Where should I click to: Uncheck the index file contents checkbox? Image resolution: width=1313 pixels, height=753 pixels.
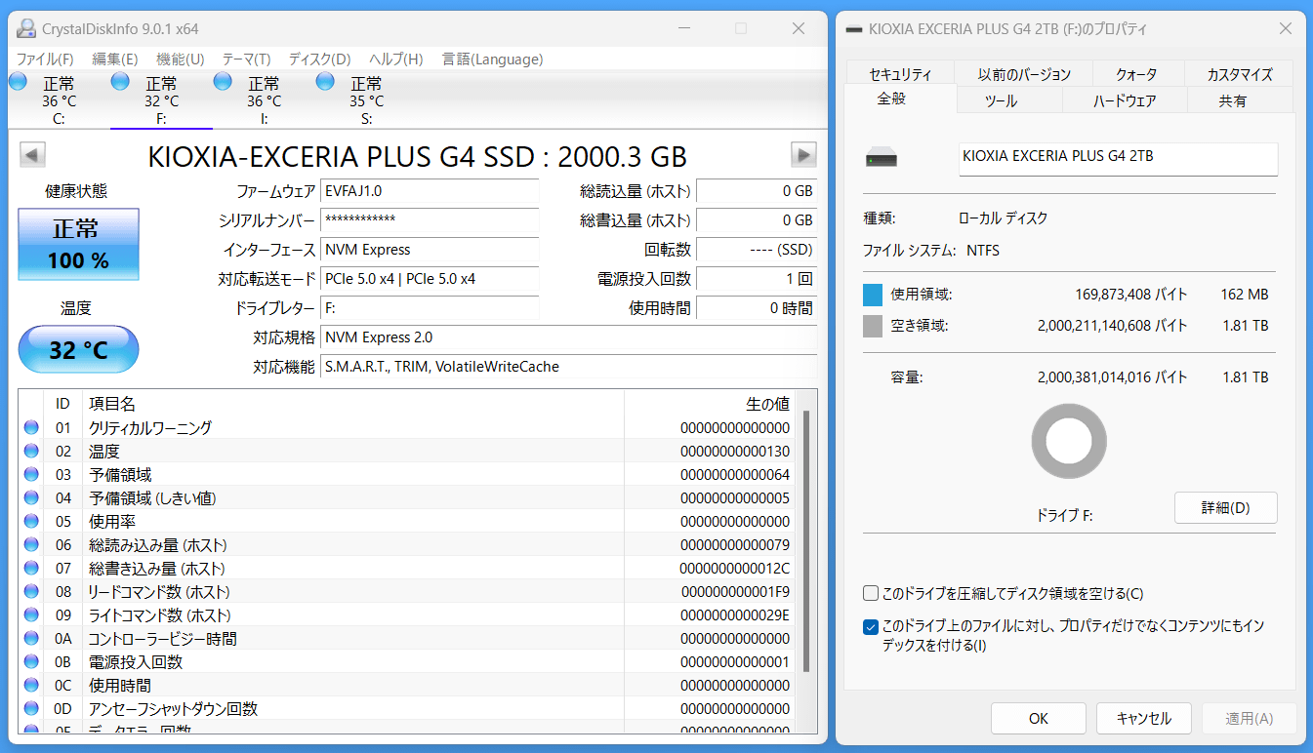[x=871, y=626]
